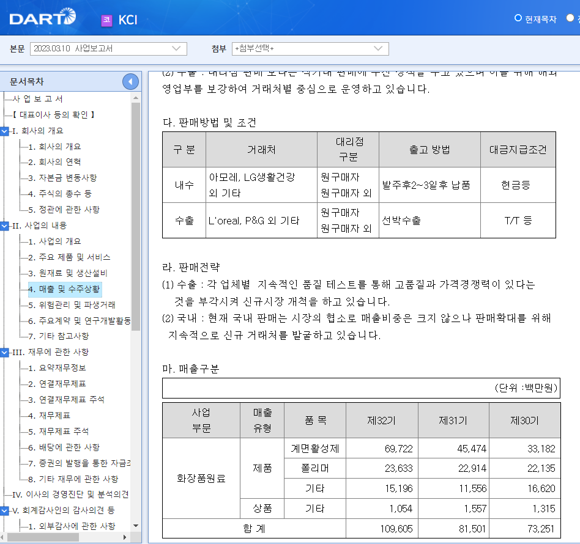The height and width of the screenshot is (544, 580).
Task: Open V. 회계감사인의 감사의견 등
Action: click(x=63, y=511)
